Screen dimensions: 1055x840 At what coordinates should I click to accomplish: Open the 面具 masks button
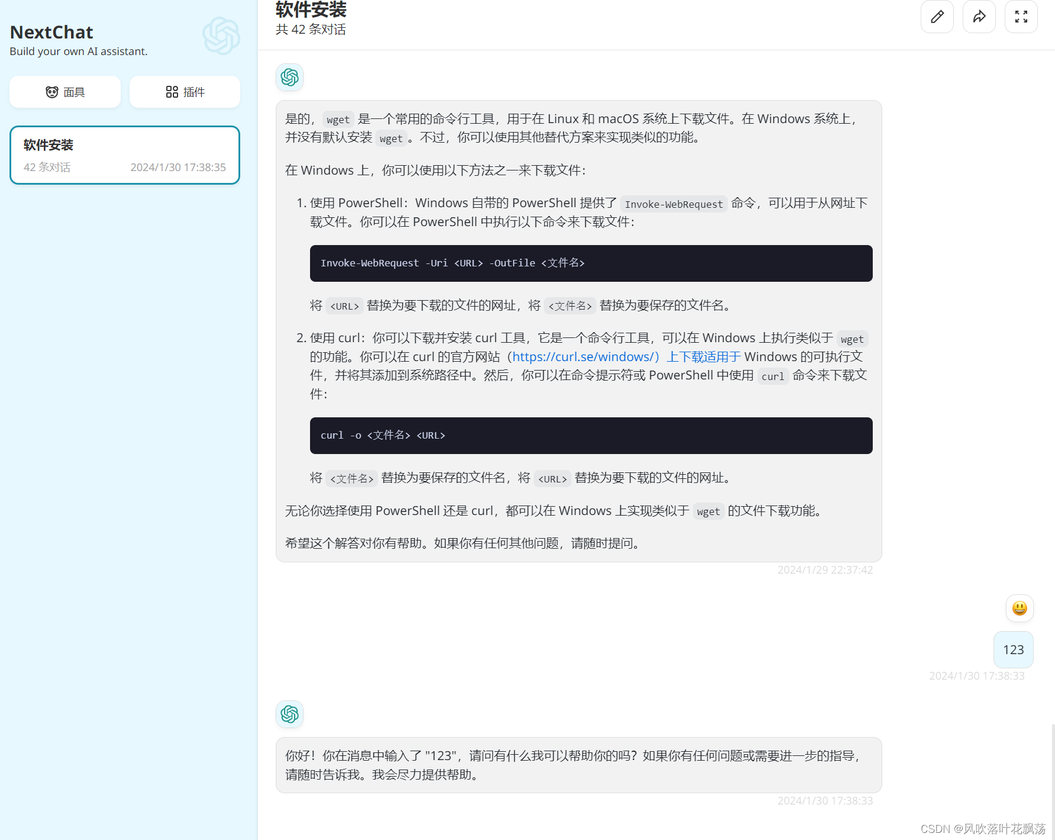65,92
